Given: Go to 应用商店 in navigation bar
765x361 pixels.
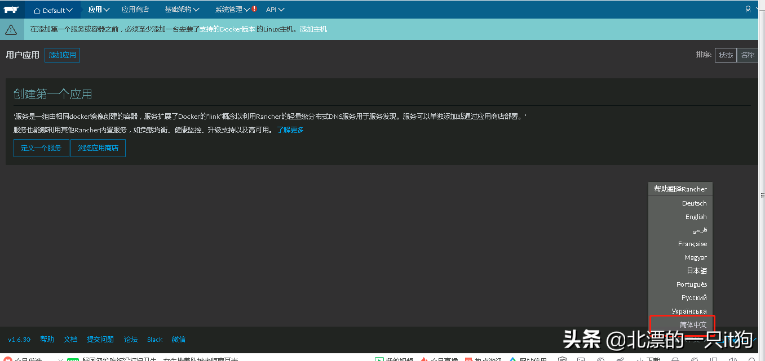Looking at the screenshot, I should pos(135,10).
